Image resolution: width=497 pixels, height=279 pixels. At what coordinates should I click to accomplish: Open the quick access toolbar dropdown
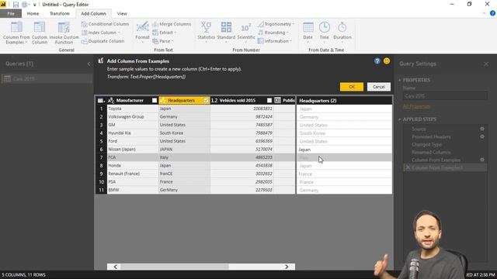[34, 5]
